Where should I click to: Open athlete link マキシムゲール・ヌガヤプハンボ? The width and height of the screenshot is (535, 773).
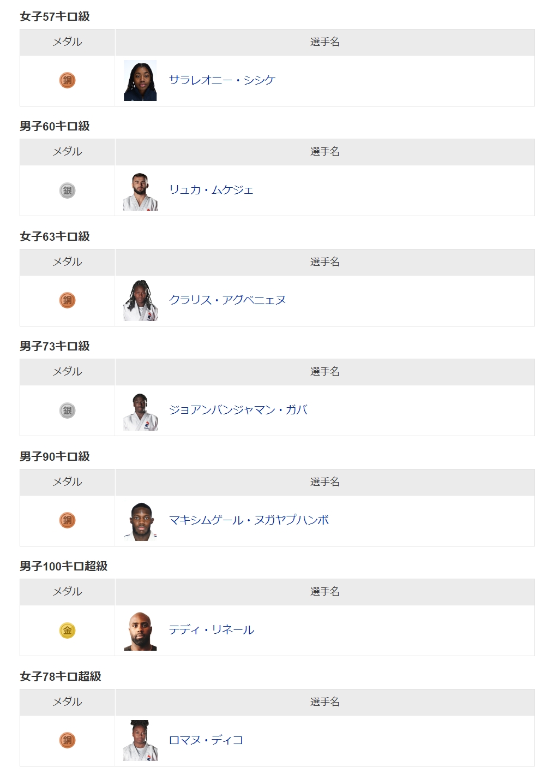pos(249,520)
